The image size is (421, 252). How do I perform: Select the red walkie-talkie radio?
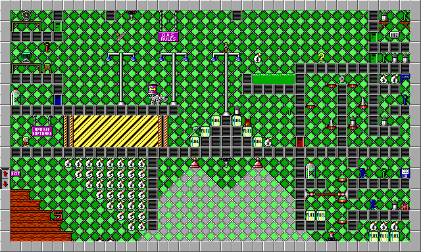click(x=247, y=121)
